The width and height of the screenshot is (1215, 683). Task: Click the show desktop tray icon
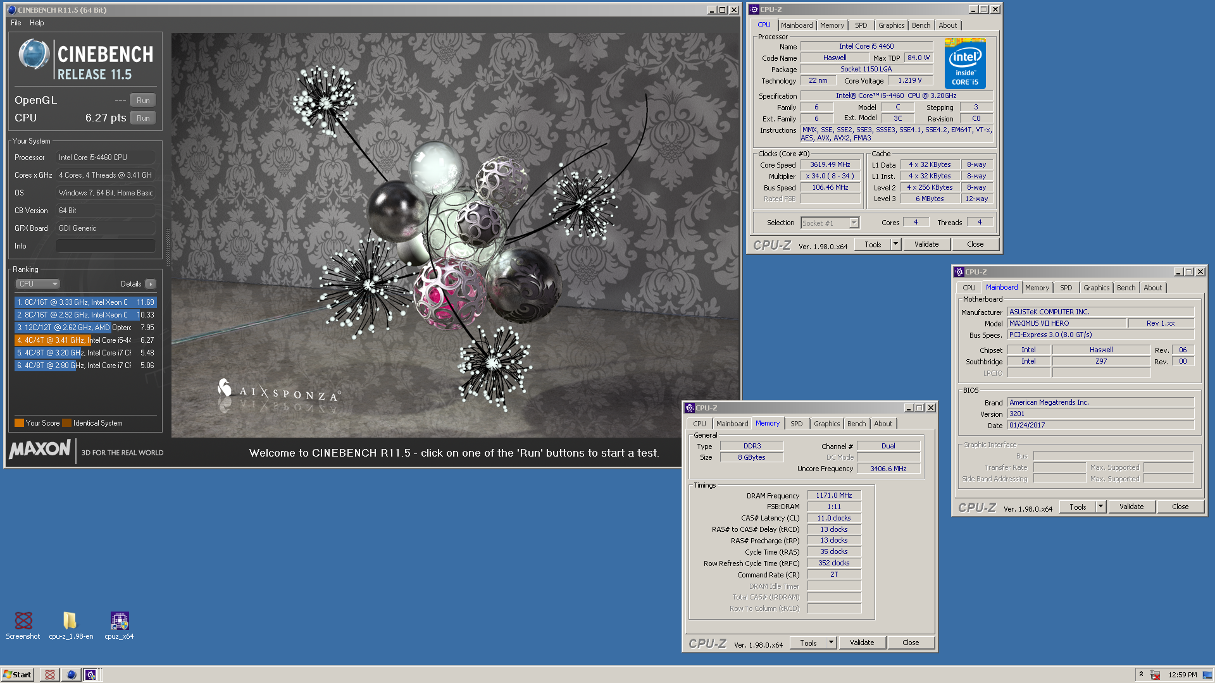pyautogui.click(x=1207, y=675)
